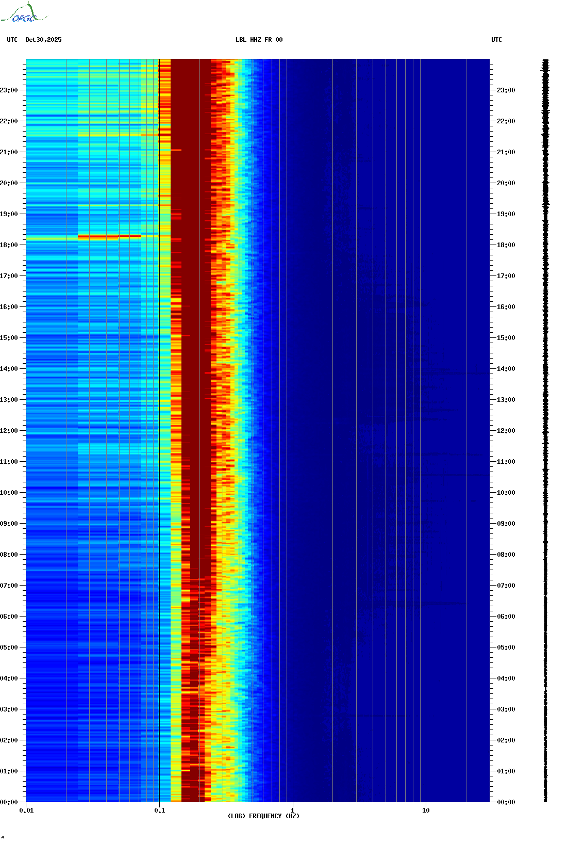Select the 0.1 frequency axis label
The height and width of the screenshot is (843, 568).
coord(160,810)
